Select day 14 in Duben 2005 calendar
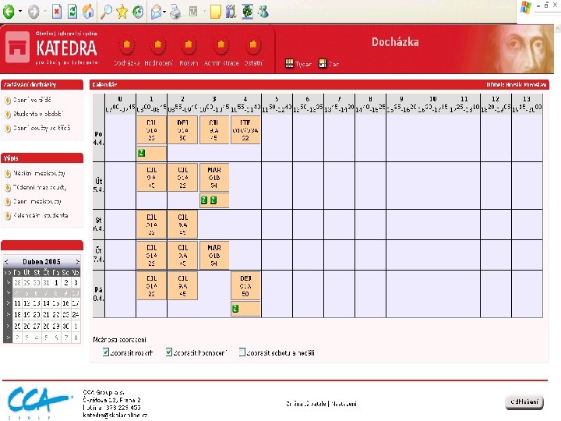This screenshot has height=421, width=561. 46,303
